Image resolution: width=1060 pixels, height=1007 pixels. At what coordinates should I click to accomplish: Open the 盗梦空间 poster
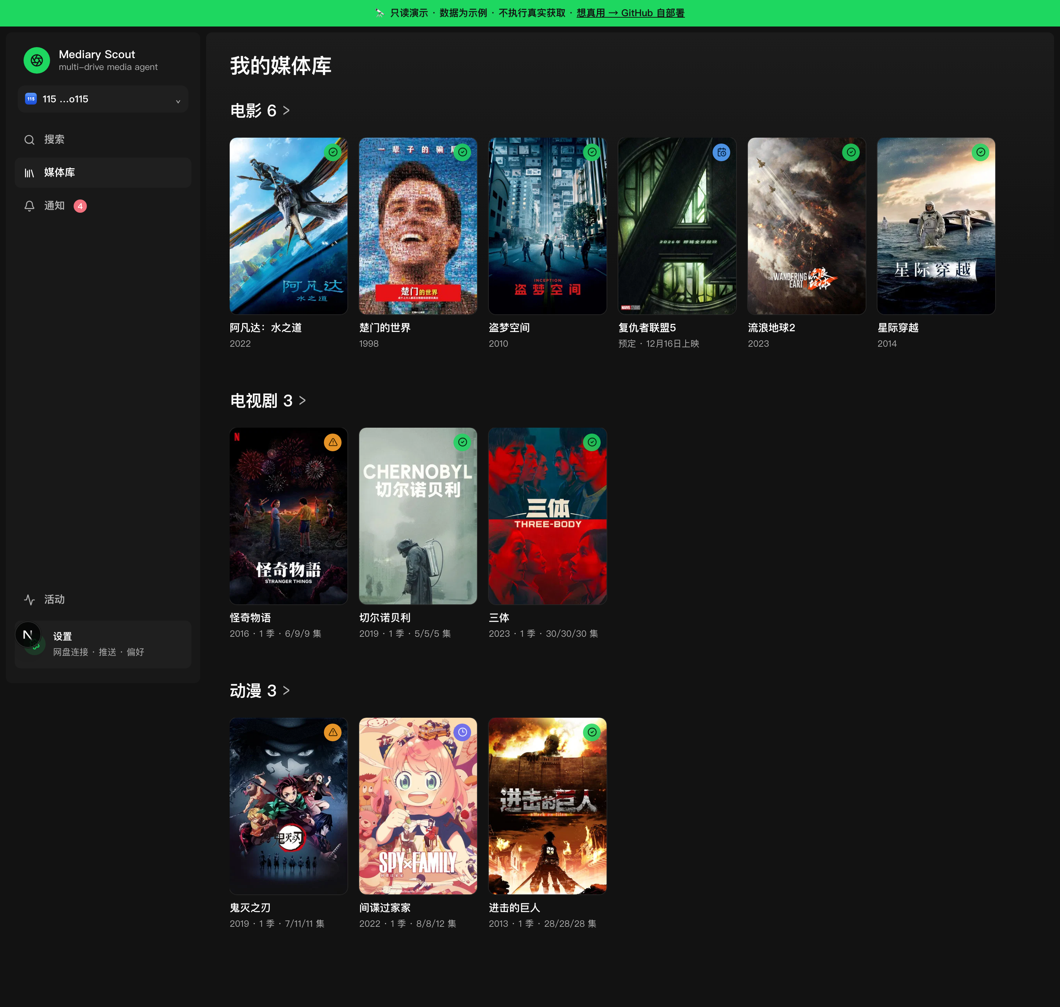pos(547,226)
